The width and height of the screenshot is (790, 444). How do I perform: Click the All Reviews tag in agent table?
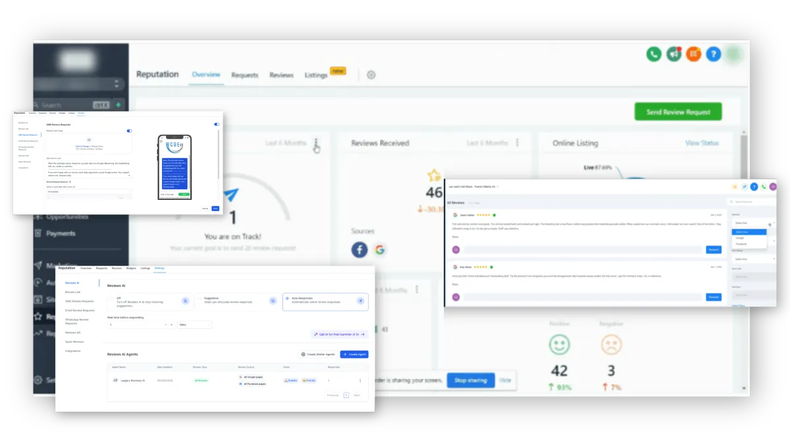click(x=201, y=380)
